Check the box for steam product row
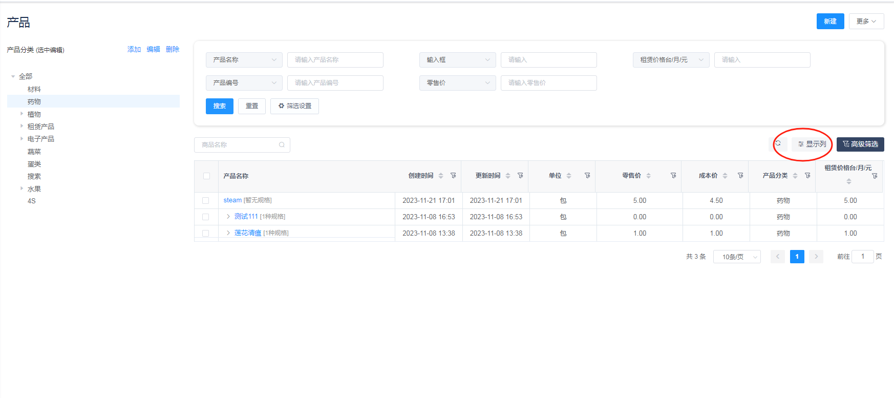Image resolution: width=894 pixels, height=398 pixels. coord(205,201)
